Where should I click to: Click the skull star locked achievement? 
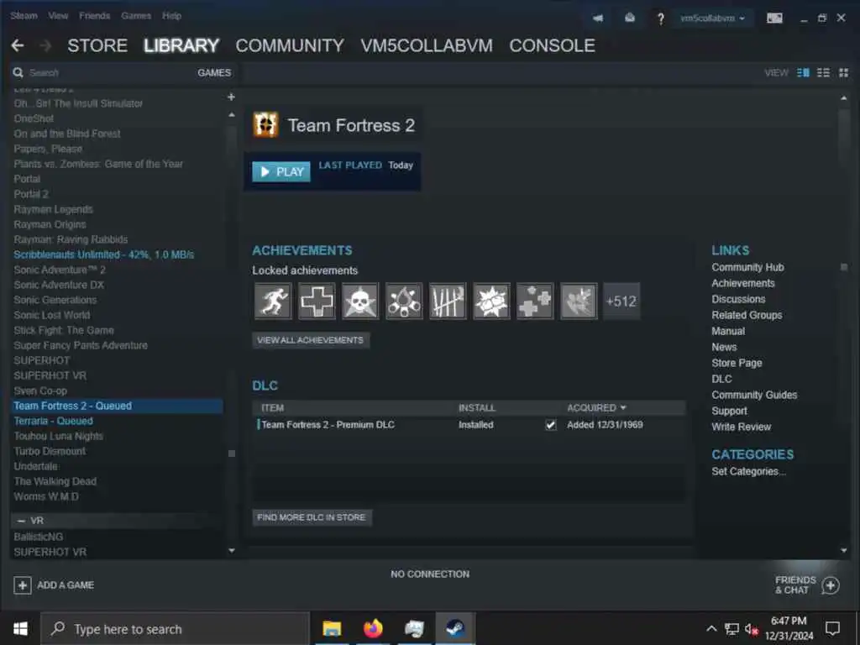[360, 301]
